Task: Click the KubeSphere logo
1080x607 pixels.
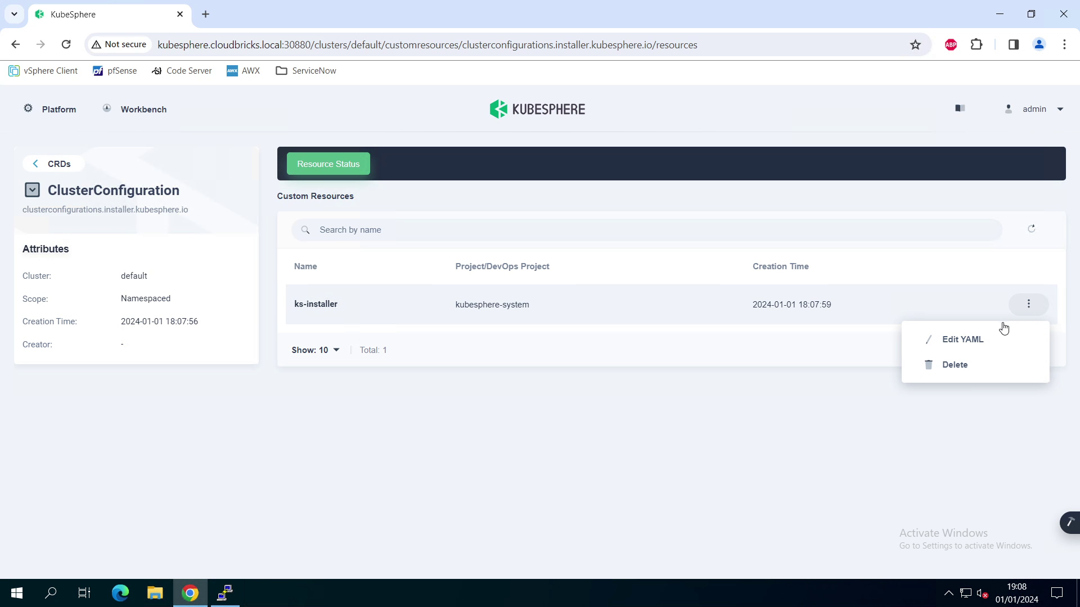Action: 537,109
